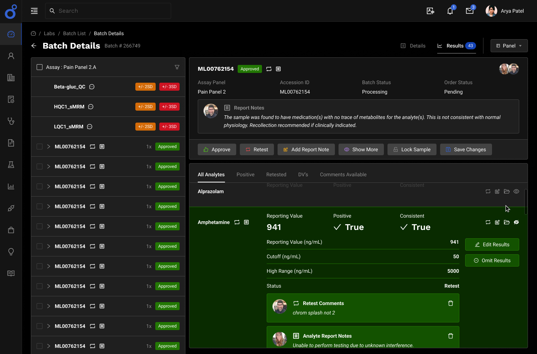Click the back arrow beside Batch Details
This screenshot has height=354, width=537.
(34, 46)
